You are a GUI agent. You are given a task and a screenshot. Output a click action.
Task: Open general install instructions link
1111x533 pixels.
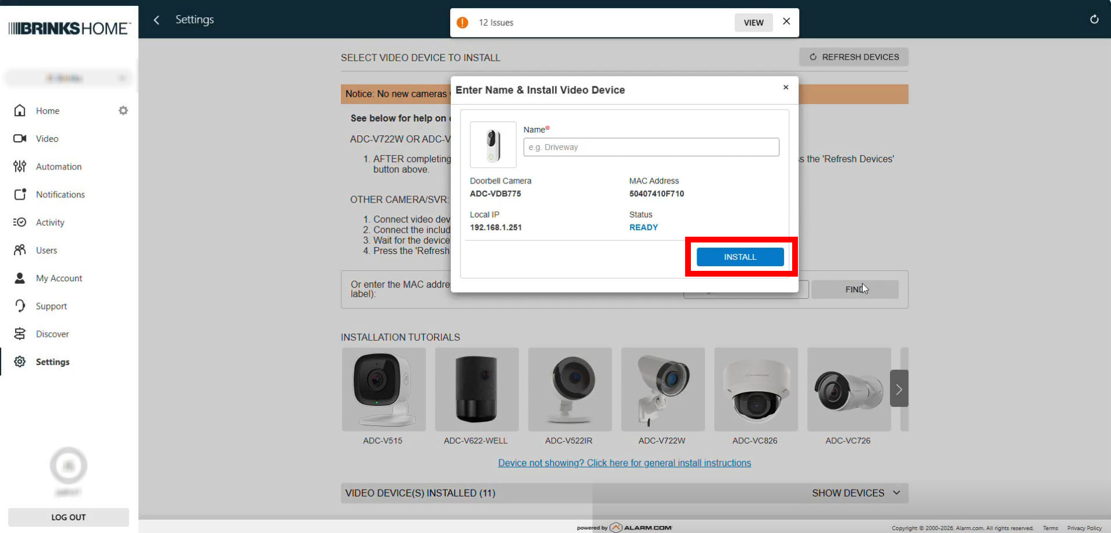[624, 463]
